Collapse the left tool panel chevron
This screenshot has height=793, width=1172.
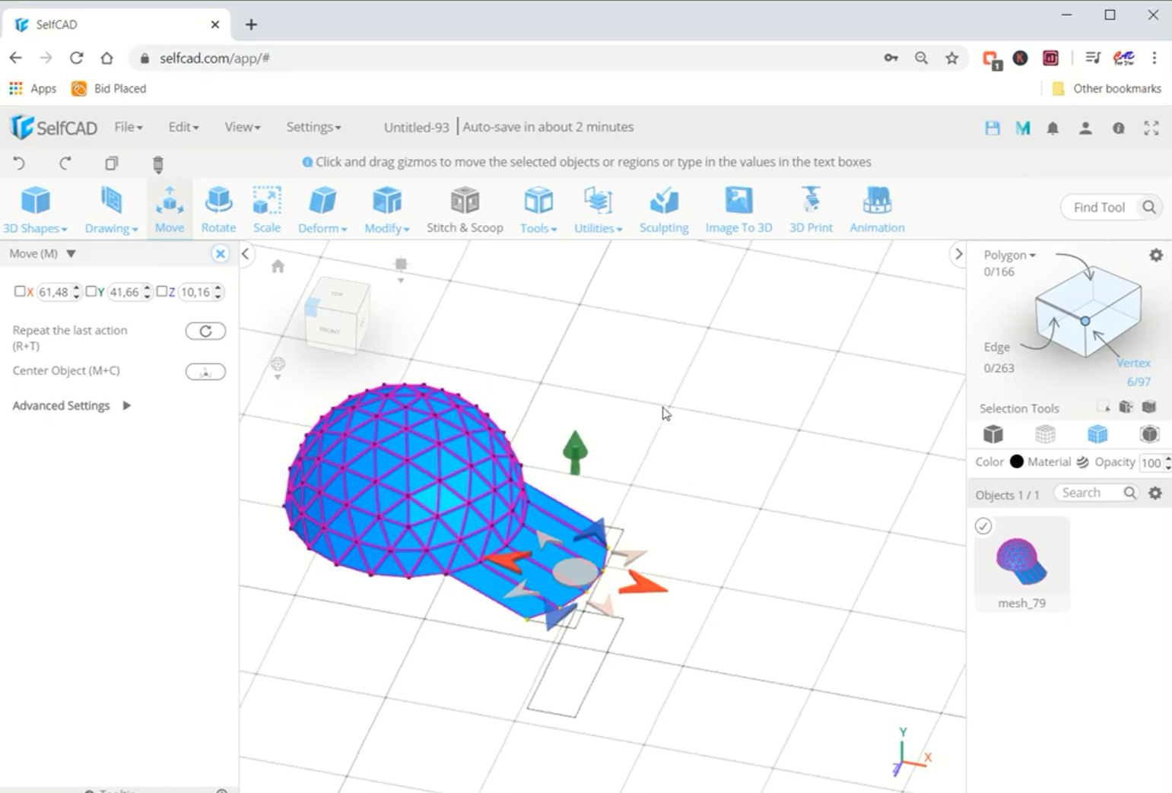tap(245, 254)
